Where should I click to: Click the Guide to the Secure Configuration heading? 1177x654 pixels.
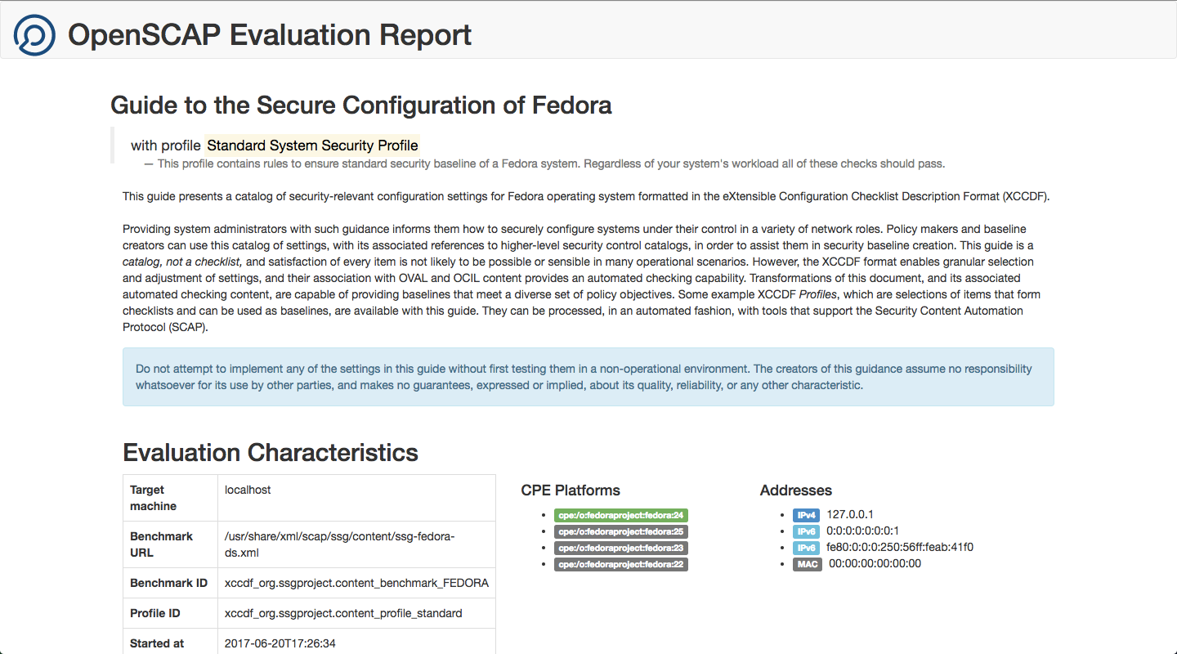(x=360, y=105)
